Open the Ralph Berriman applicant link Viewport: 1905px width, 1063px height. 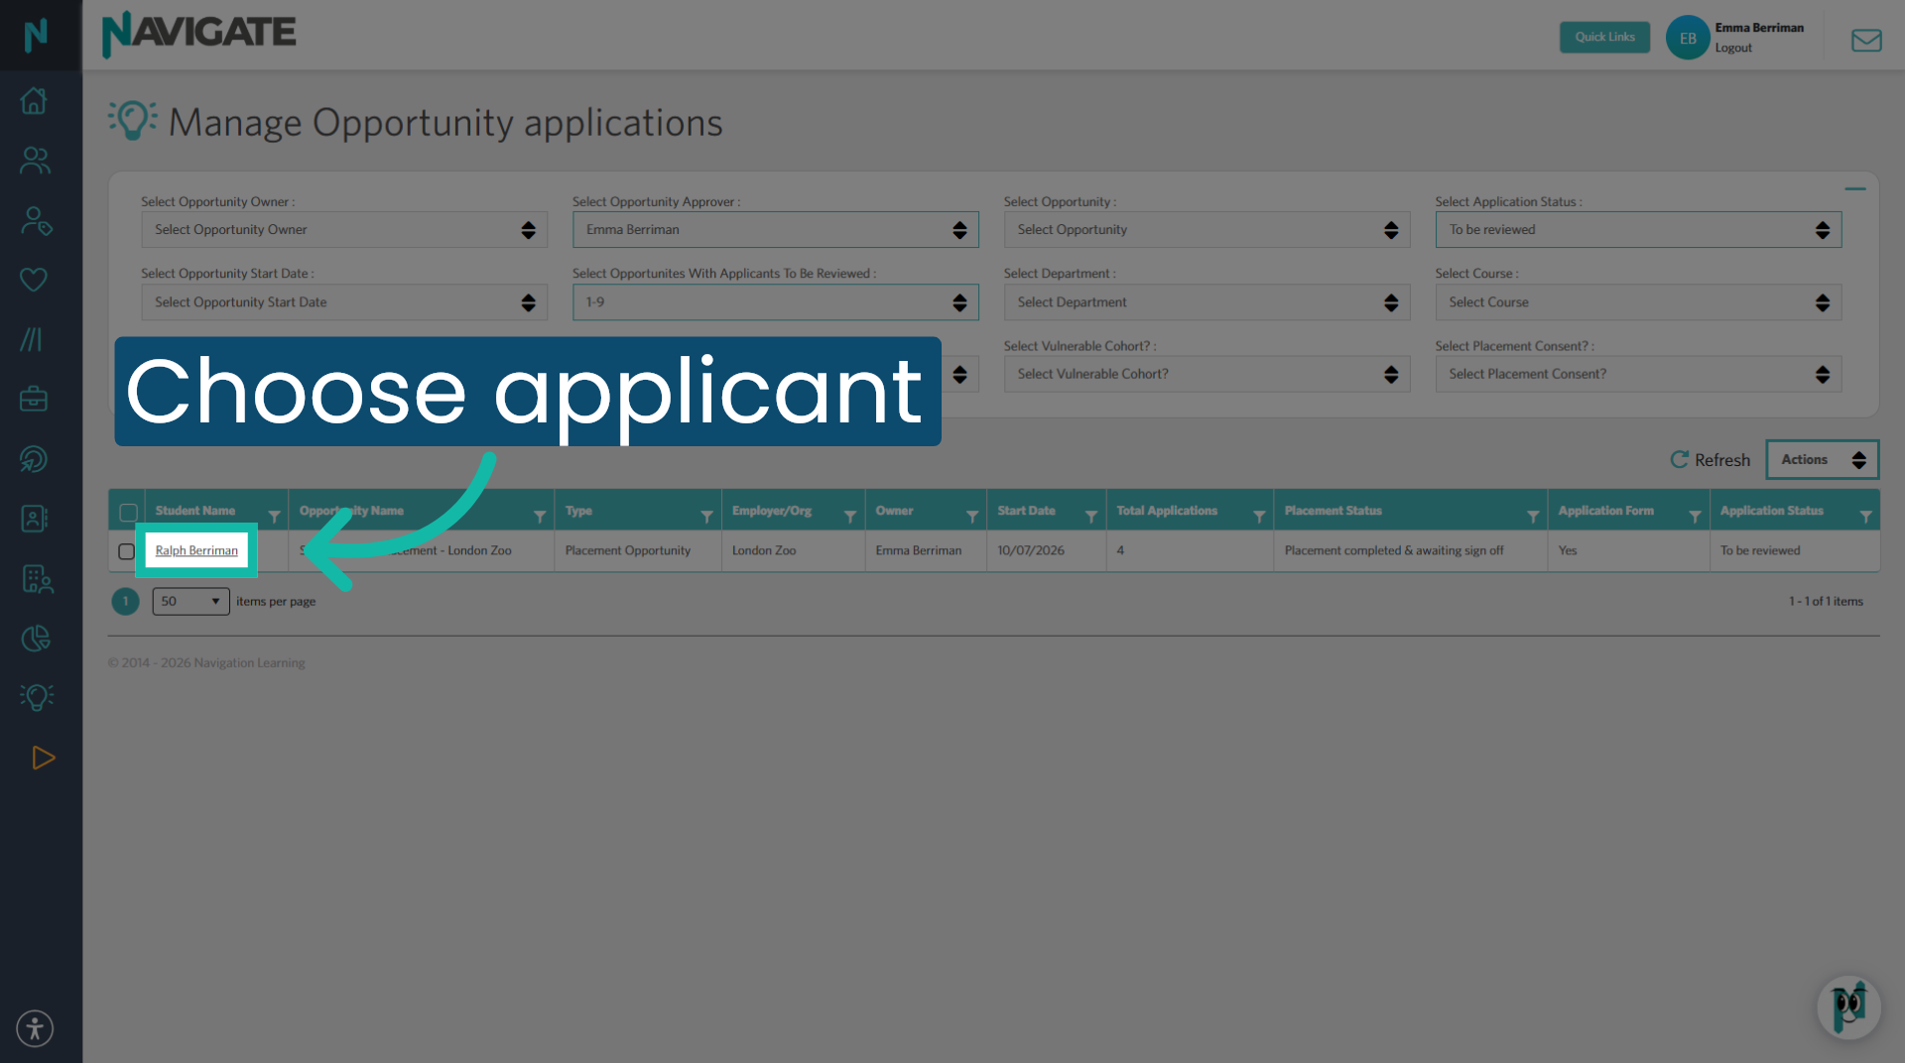(x=196, y=550)
